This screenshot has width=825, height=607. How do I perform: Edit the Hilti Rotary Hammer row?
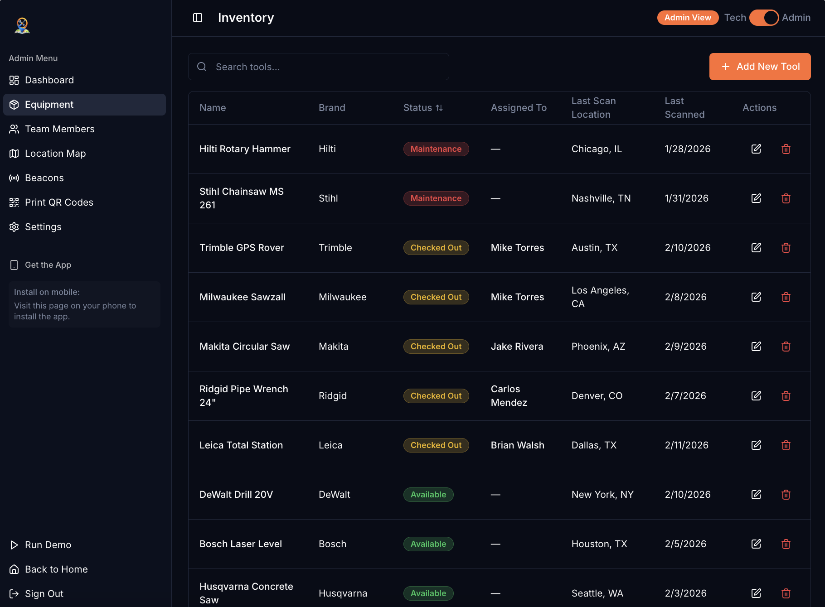click(x=756, y=149)
